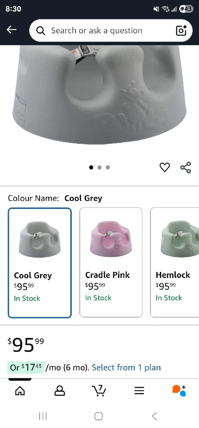The width and height of the screenshot is (199, 428).
Task: Open the share options icon
Action: pyautogui.click(x=185, y=167)
